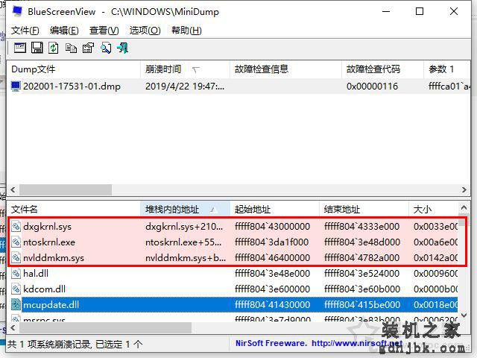Sort by 参数 1 column header
Viewport: 477px width, 358px height.
click(x=447, y=69)
